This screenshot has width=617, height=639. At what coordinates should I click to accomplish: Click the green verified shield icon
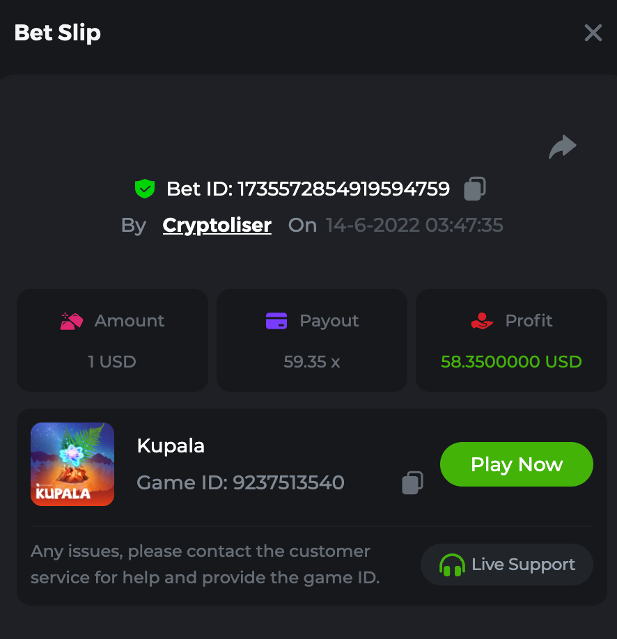tap(144, 189)
